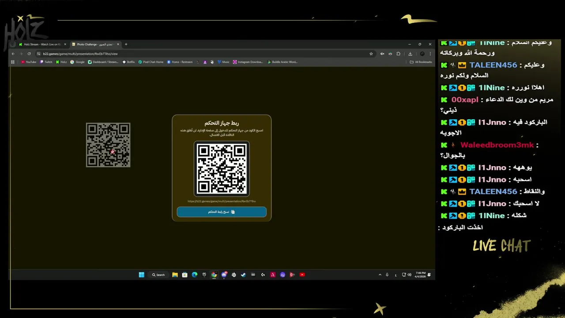Open Epic Games Launcher on the taskbar
Screen dimensions: 565x318
204,275
